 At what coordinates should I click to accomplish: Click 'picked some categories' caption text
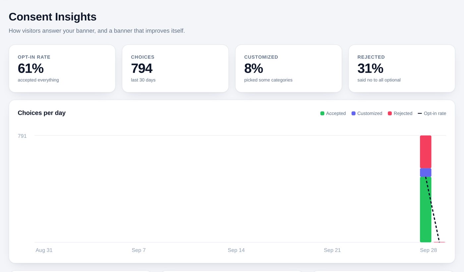click(x=268, y=80)
